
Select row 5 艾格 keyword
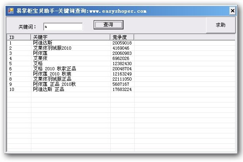click(x=38, y=64)
